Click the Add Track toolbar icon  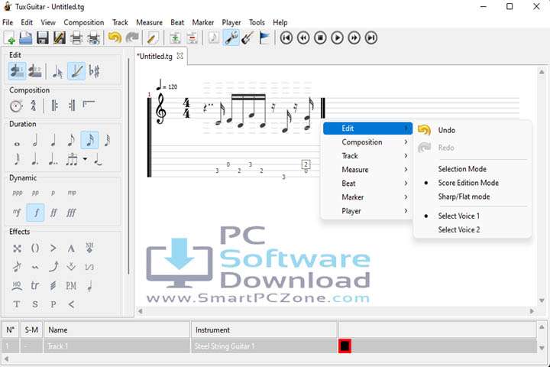pyautogui.click(x=175, y=37)
